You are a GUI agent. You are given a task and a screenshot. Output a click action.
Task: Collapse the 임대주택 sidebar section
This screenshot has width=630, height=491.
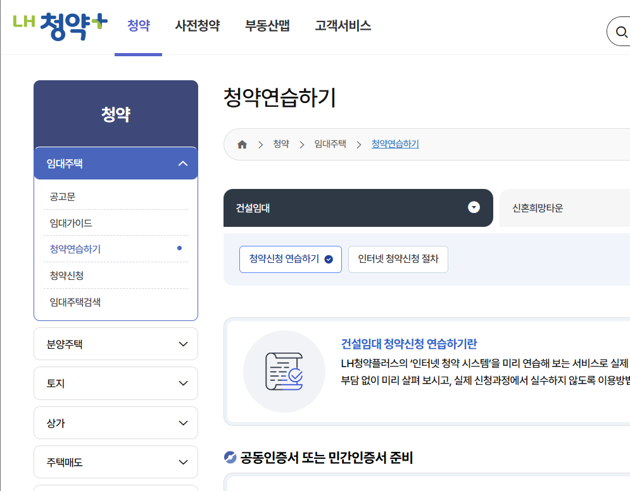[x=116, y=163]
